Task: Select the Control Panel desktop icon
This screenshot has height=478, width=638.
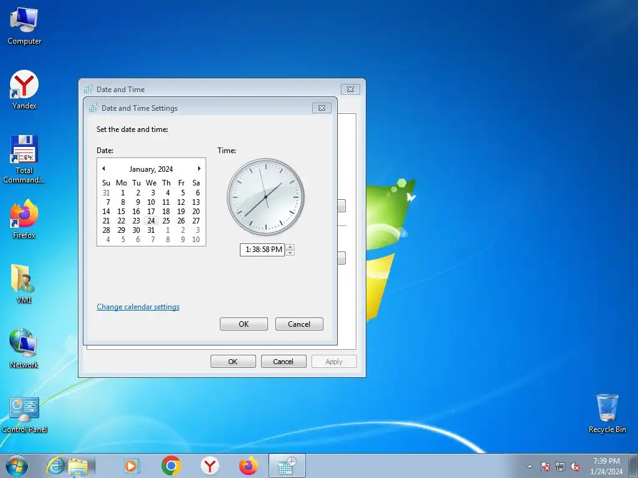Action: click(x=24, y=415)
